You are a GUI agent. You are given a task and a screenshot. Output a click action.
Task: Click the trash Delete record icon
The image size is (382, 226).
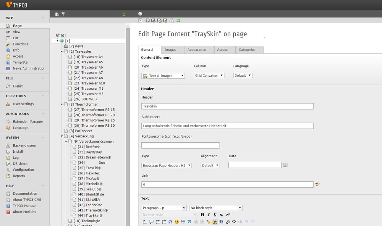(172, 21)
